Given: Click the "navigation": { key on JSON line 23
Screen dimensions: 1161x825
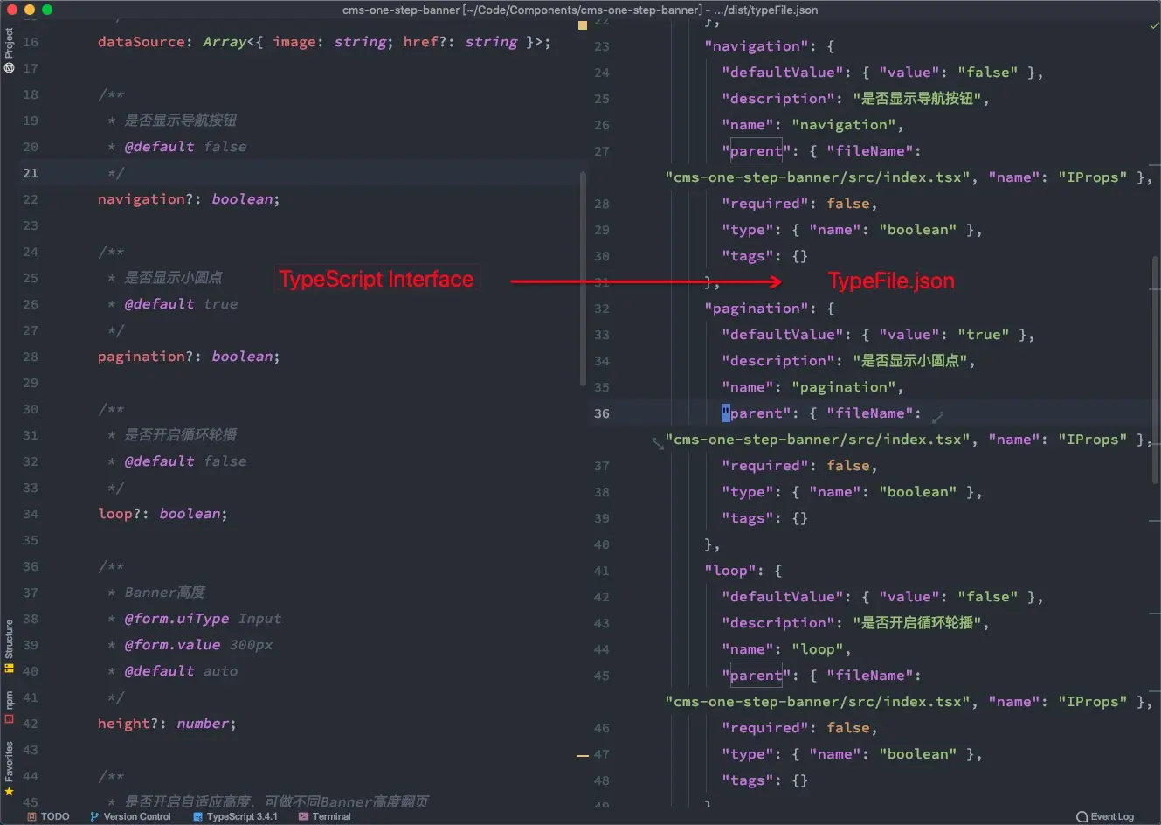Looking at the screenshot, I should [770, 46].
